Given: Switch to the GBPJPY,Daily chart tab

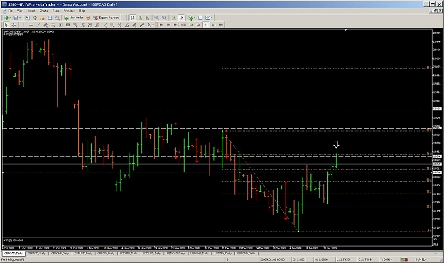Looking at the screenshot, I should click(106, 253).
